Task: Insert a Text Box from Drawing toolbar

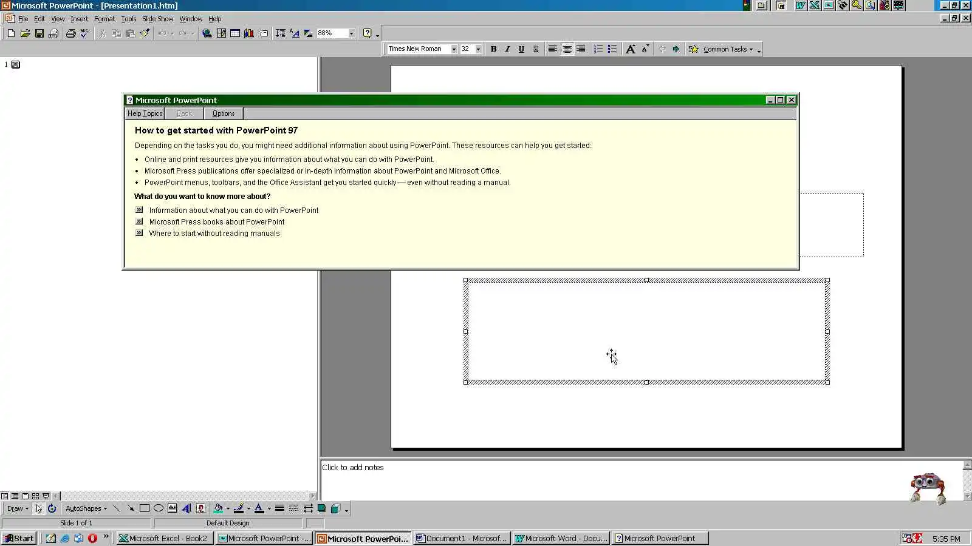Action: (173, 508)
